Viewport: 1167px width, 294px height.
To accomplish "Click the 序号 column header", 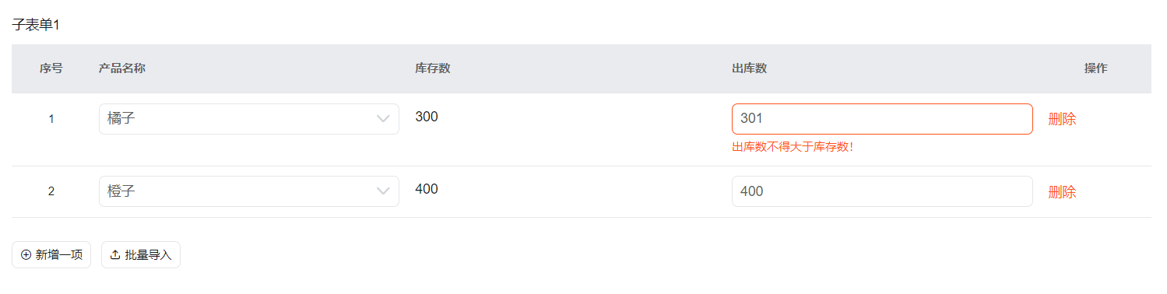I will click(x=51, y=68).
